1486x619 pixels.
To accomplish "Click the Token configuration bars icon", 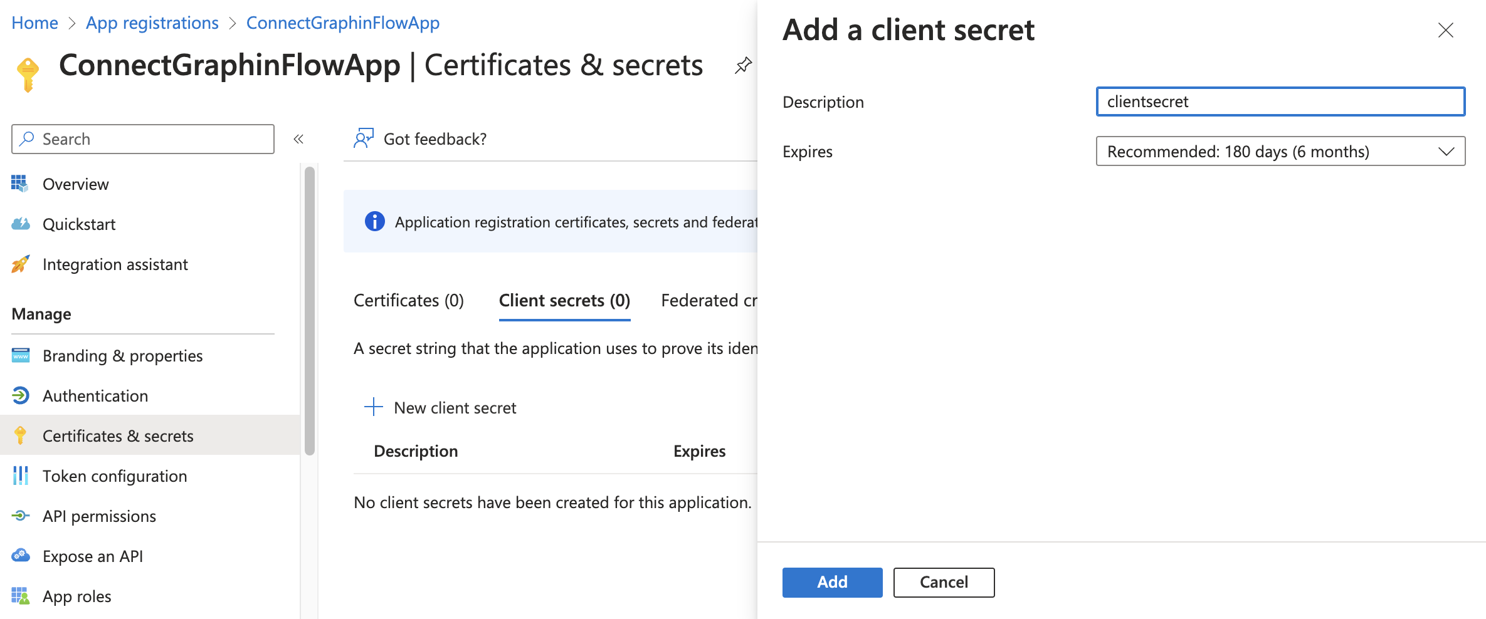I will coord(20,476).
